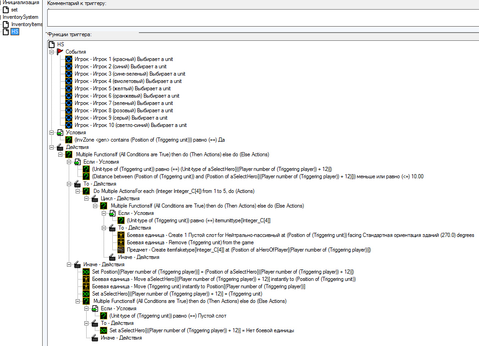
Task: Select the InvZone contains Position condition text
Action: 150,140
